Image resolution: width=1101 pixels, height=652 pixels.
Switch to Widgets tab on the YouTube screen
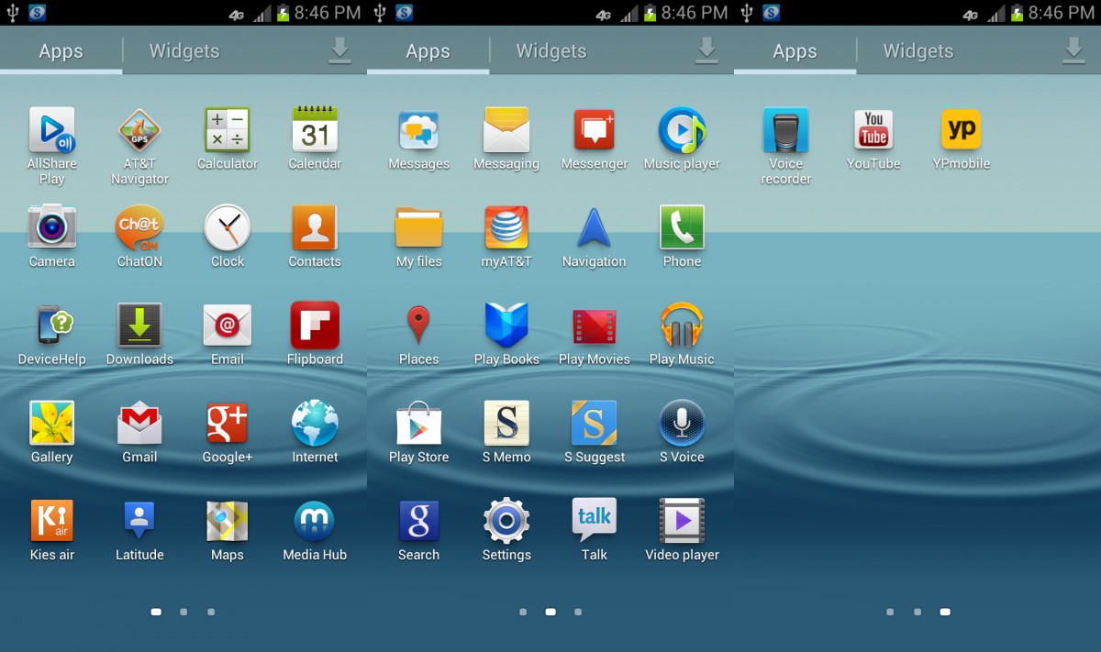pyautogui.click(x=918, y=51)
